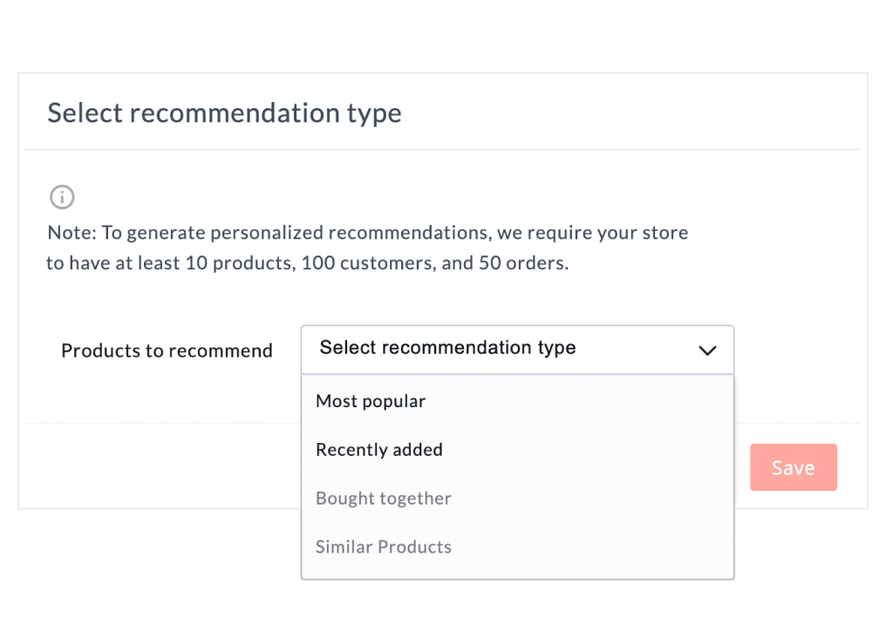The image size is (886, 640).
Task: Select the greyed 'Similar Products' option
Action: pos(384,548)
